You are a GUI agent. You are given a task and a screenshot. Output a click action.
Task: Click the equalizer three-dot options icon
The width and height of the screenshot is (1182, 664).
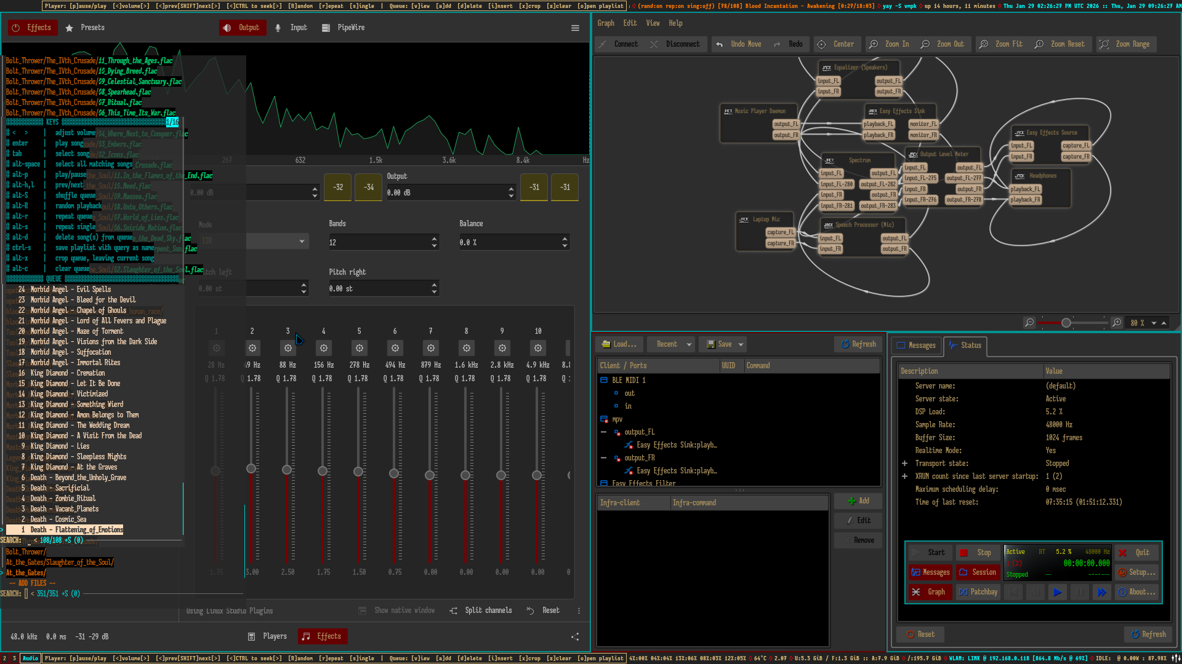(579, 611)
